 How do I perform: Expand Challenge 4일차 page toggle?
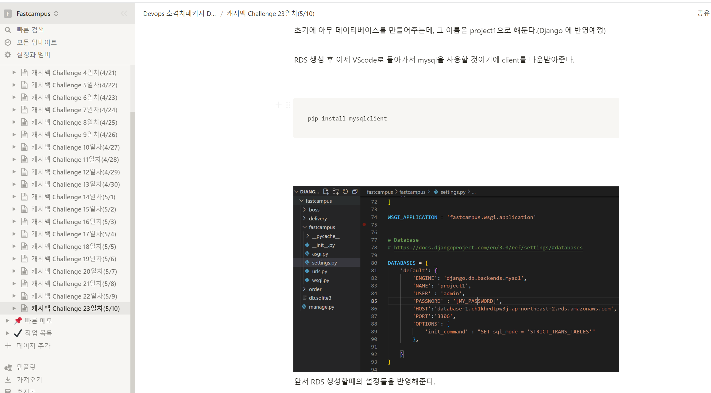coord(14,73)
